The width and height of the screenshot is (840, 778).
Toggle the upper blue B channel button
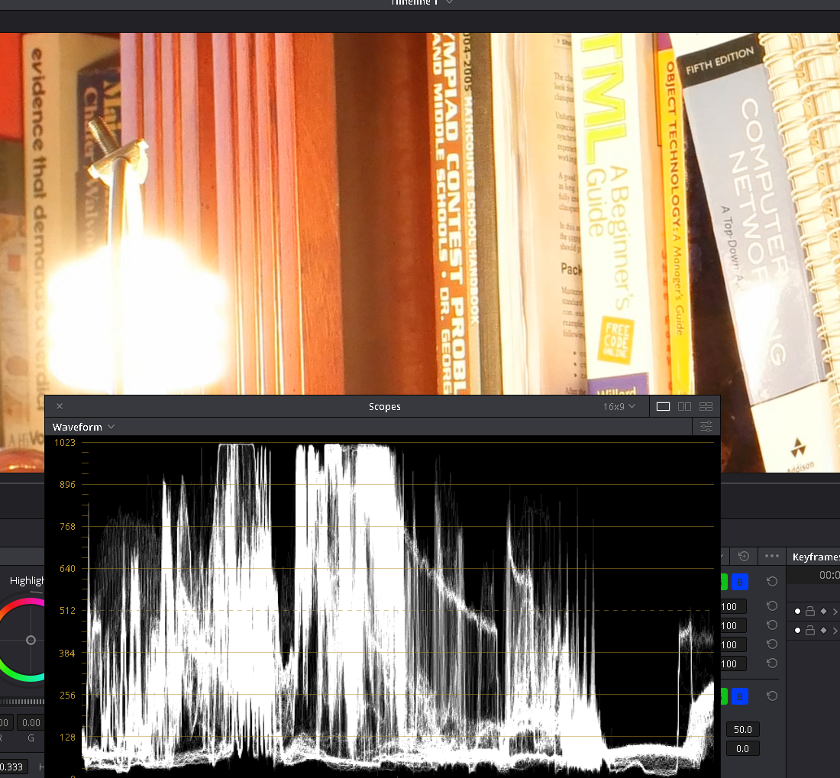pyautogui.click(x=740, y=582)
